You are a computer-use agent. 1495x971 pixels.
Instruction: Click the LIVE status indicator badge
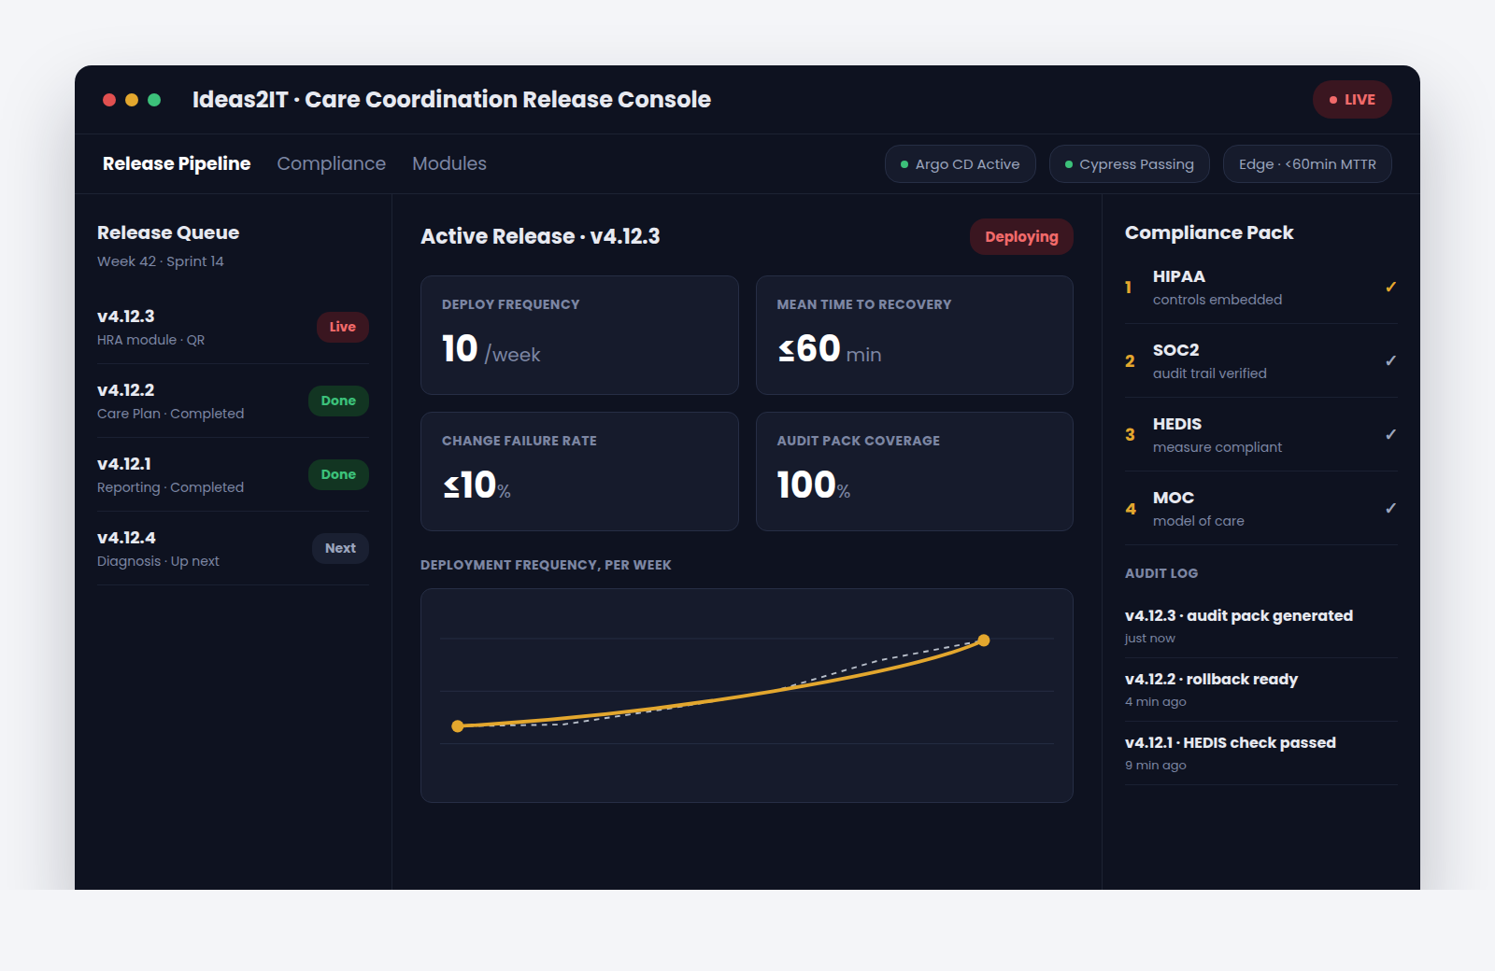(1352, 100)
